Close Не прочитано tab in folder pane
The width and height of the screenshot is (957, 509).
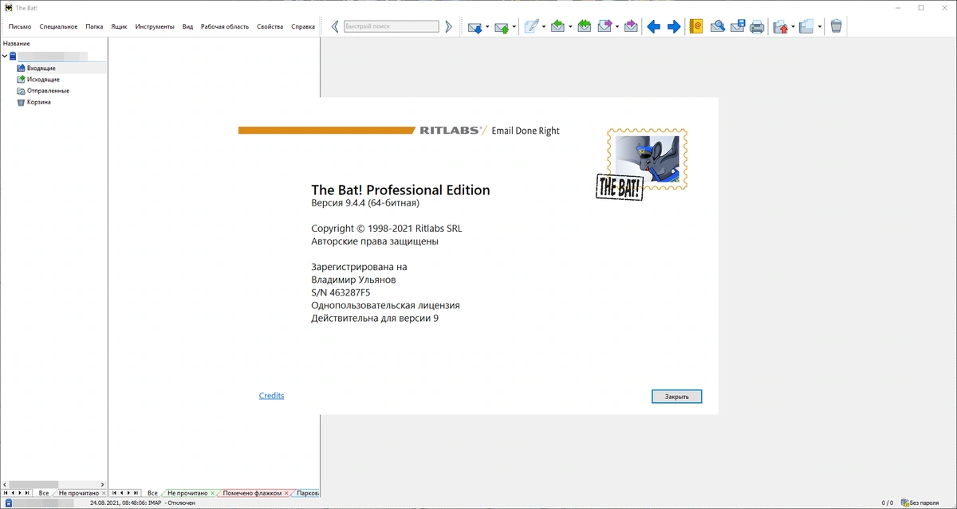click(104, 493)
